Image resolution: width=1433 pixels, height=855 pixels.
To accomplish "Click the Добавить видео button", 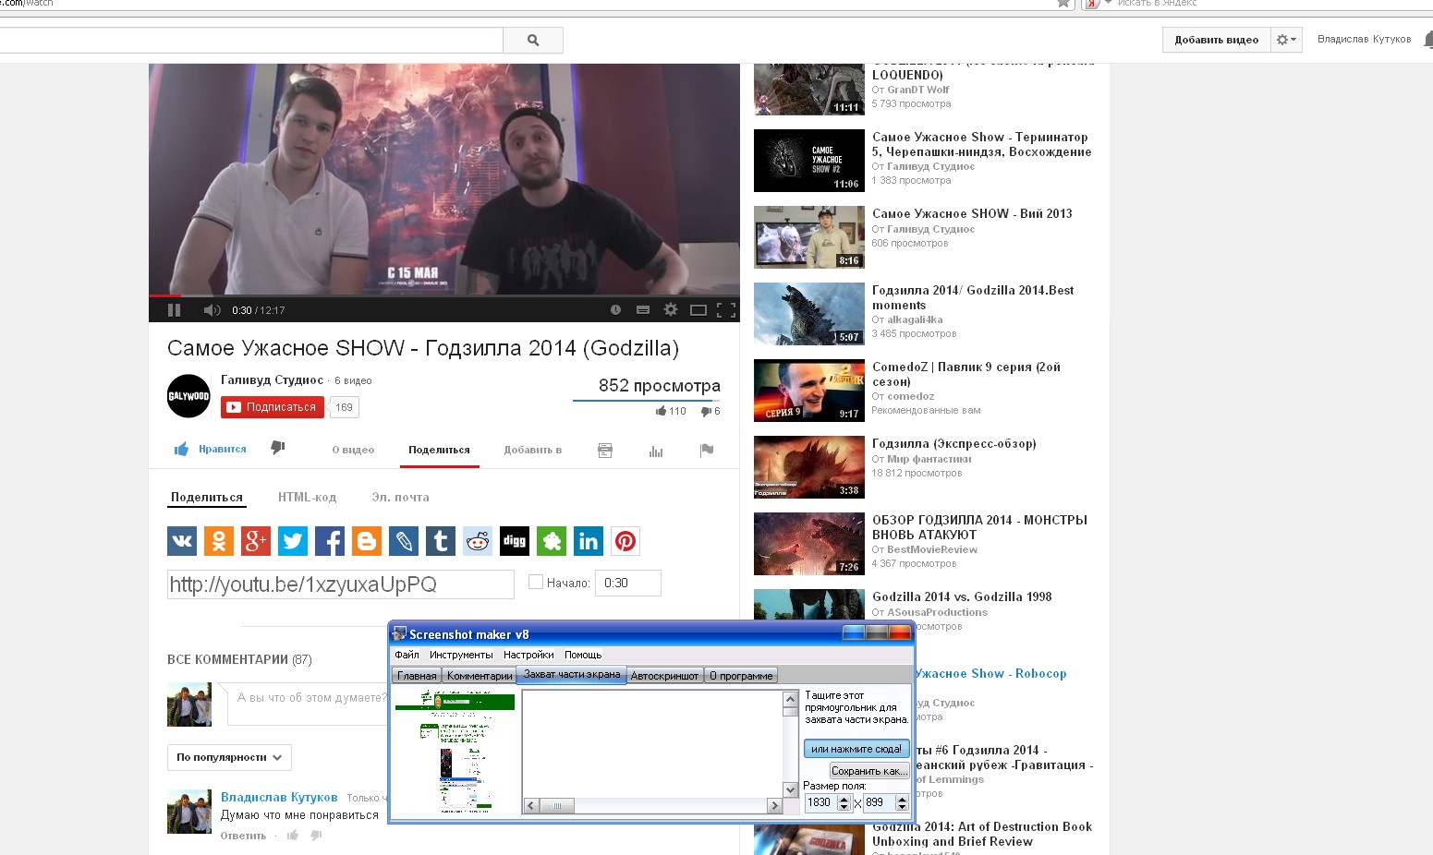I will click(1216, 40).
